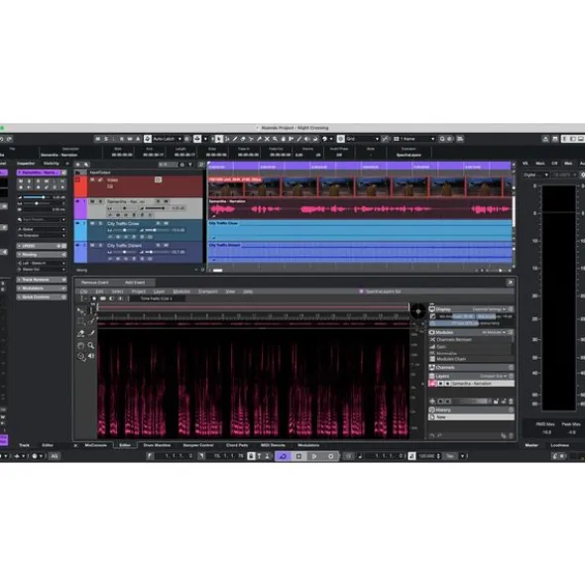Toggle global Mute M button in top toolbar
The width and height of the screenshot is (585, 586).
coord(98,139)
